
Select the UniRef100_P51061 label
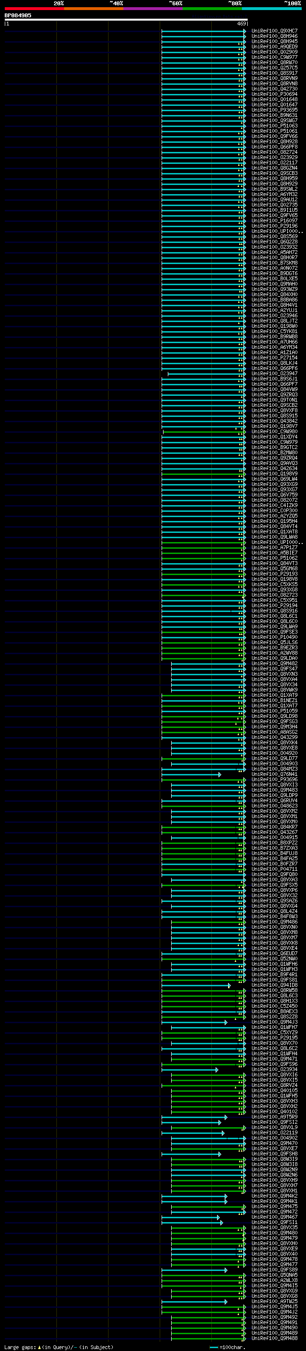pos(274,131)
